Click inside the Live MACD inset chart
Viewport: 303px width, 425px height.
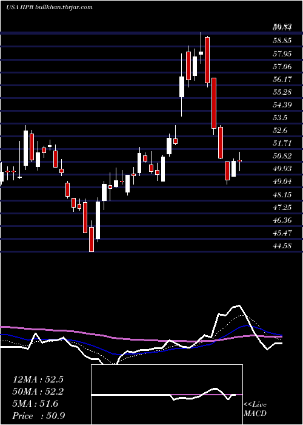coord(167,395)
